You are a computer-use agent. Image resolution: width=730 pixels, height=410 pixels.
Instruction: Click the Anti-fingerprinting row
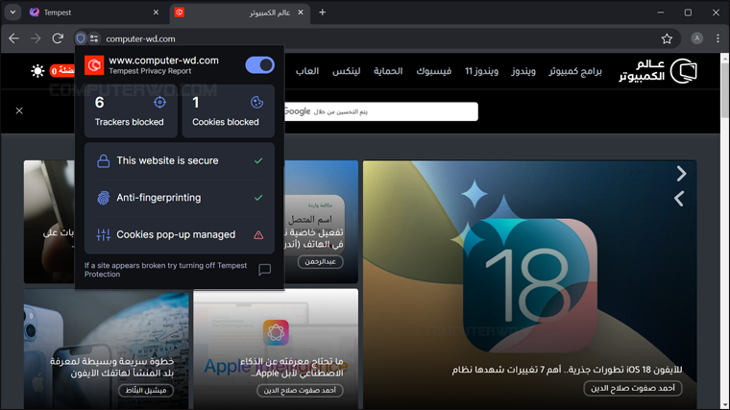tap(180, 198)
